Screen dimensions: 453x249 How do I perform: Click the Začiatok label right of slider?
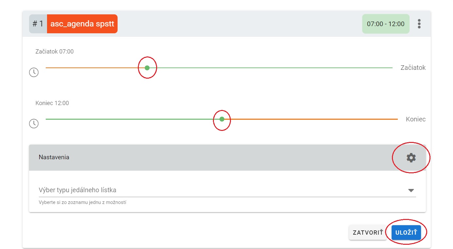(413, 68)
